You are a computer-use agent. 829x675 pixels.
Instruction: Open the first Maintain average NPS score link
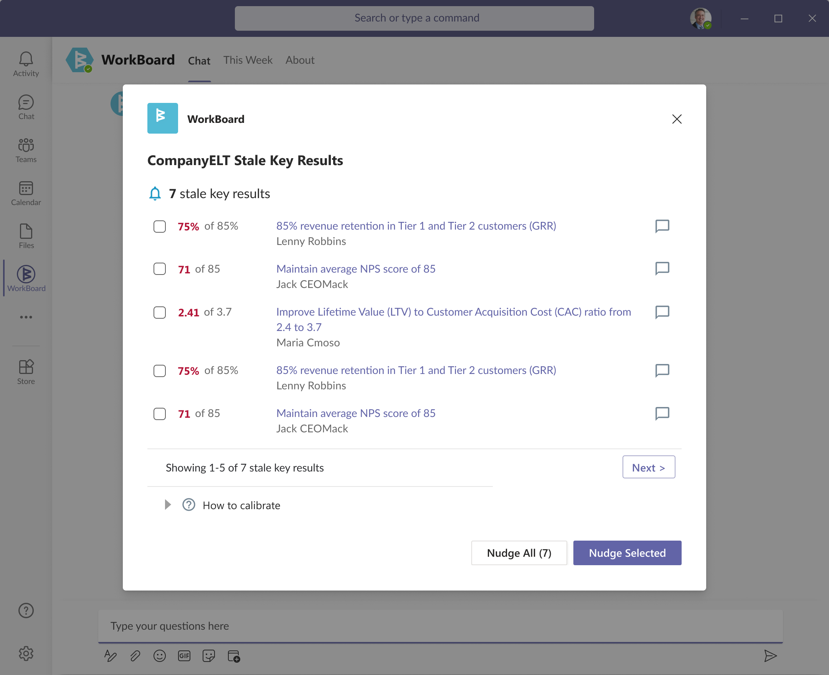coord(356,269)
